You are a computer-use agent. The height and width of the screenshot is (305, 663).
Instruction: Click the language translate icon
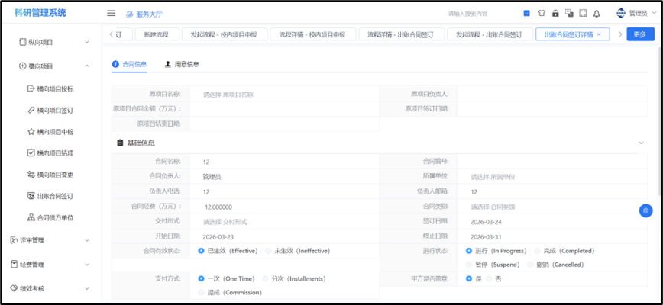(x=569, y=13)
